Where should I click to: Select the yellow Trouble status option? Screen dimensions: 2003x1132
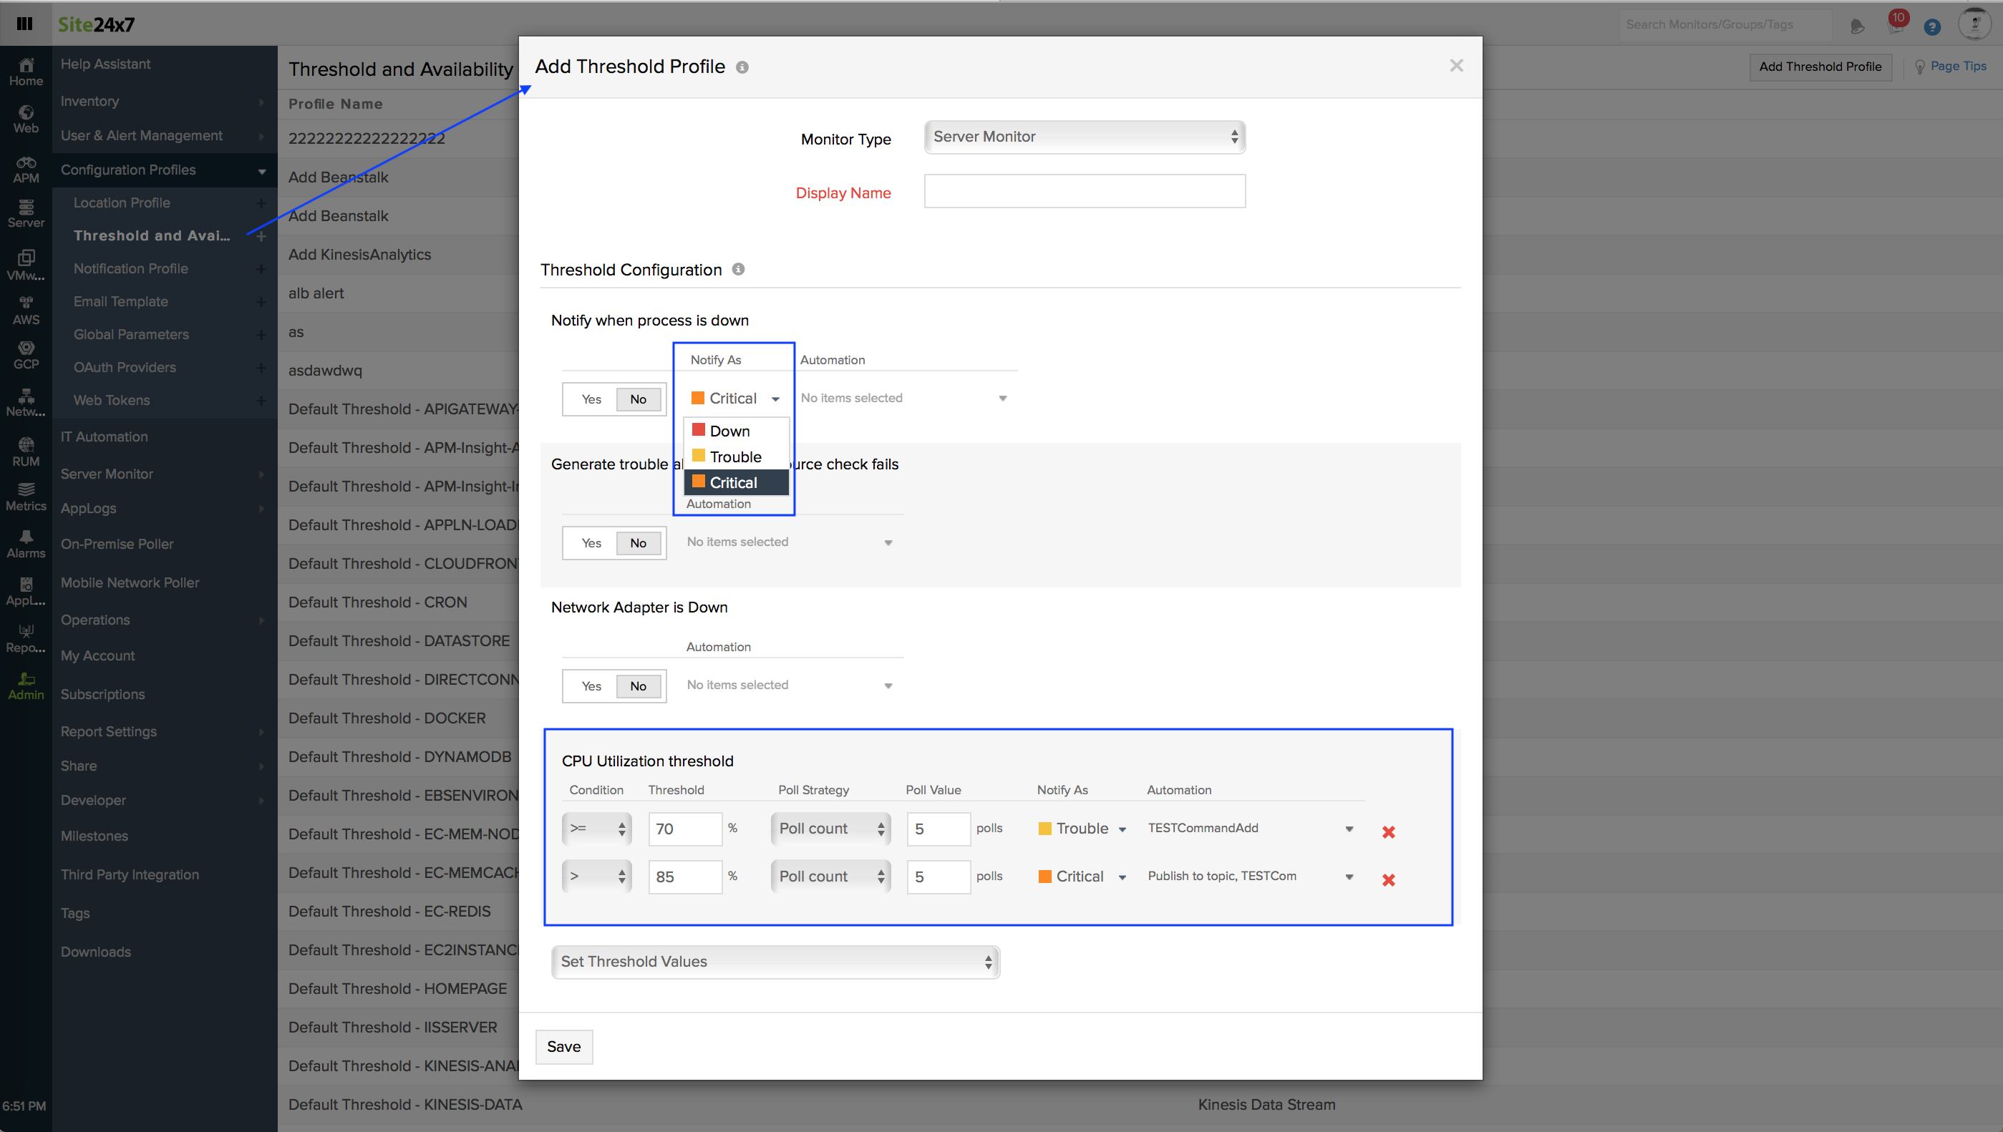[x=734, y=457]
